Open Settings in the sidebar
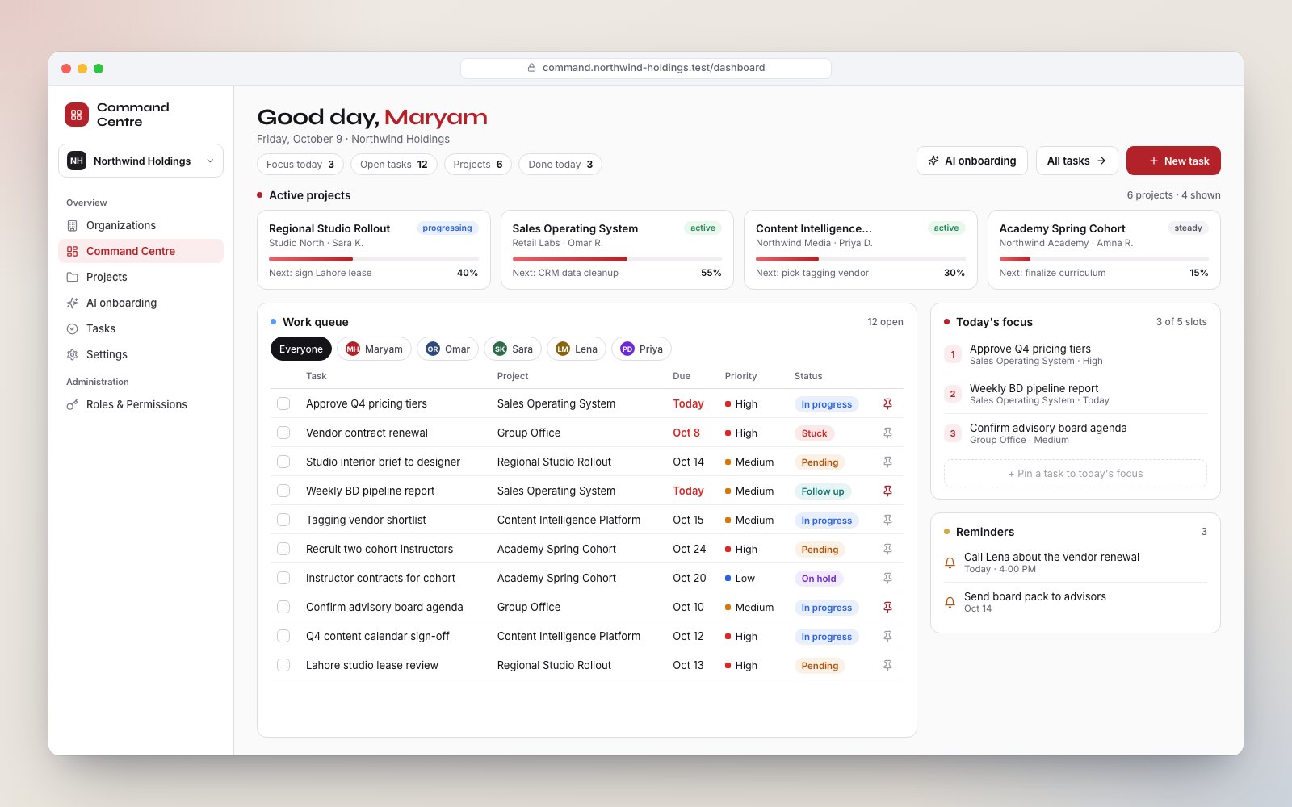Viewport: 1292px width, 807px height. pyautogui.click(x=141, y=354)
